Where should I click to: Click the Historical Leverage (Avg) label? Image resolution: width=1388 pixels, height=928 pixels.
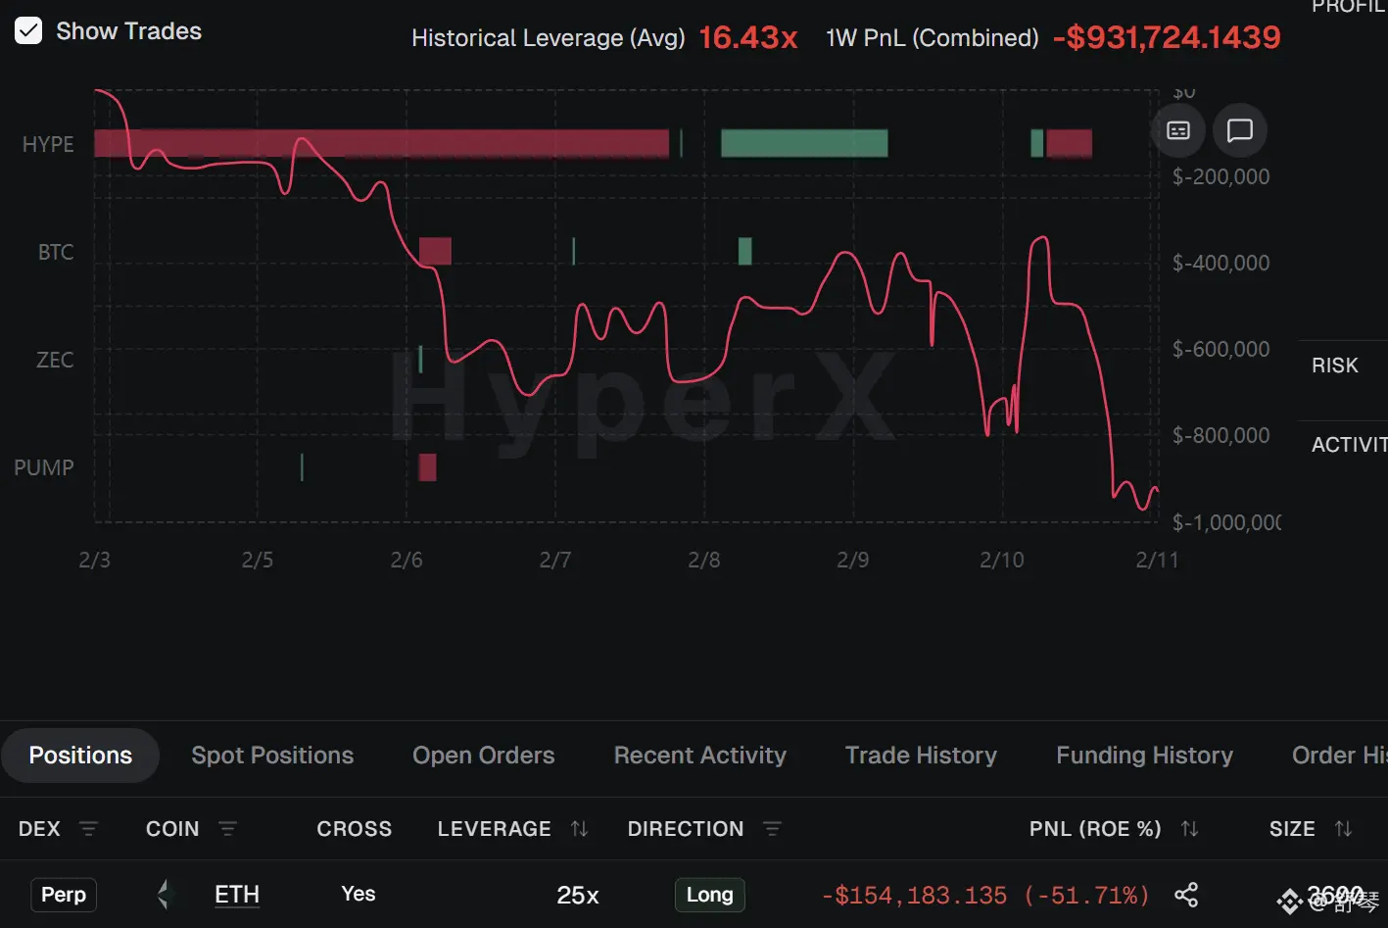click(549, 38)
